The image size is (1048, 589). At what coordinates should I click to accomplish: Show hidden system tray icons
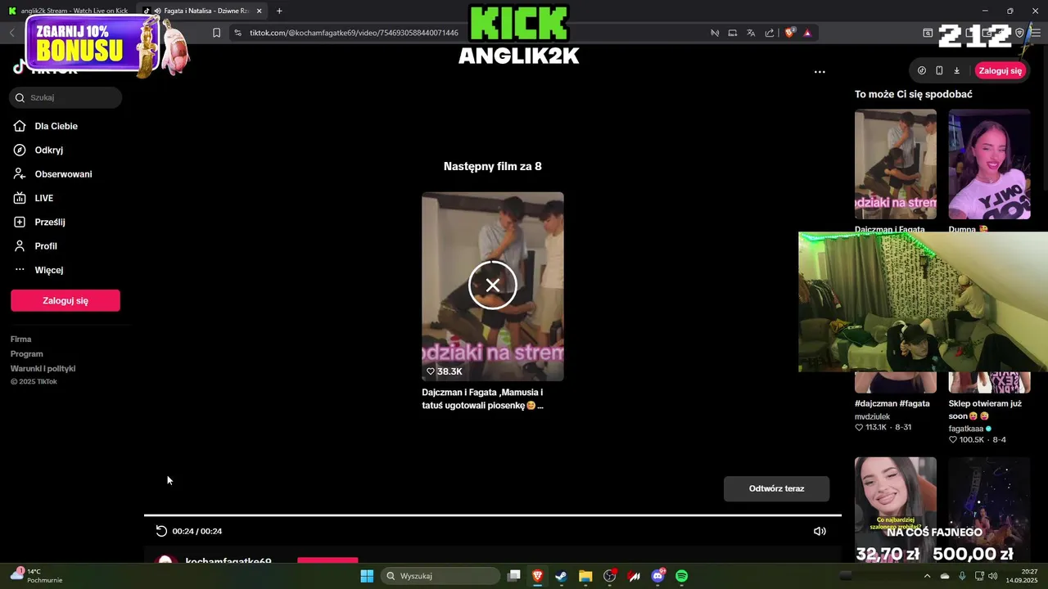(927, 576)
